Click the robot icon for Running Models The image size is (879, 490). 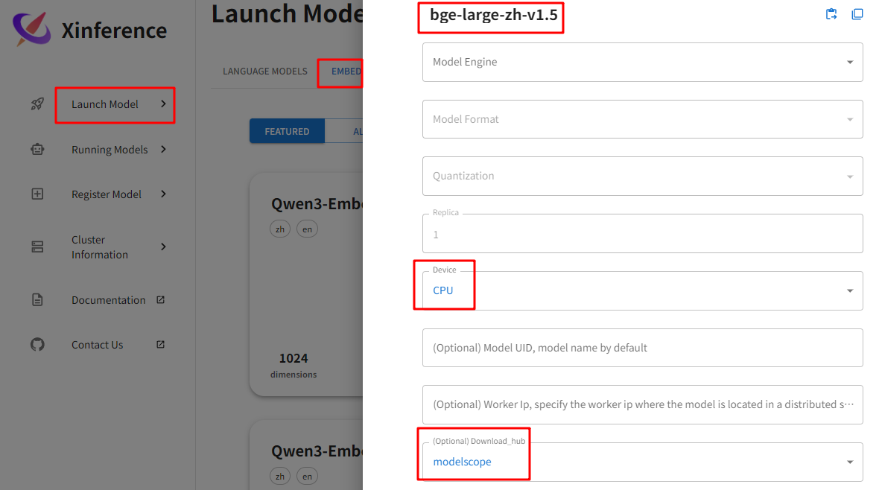(x=37, y=150)
